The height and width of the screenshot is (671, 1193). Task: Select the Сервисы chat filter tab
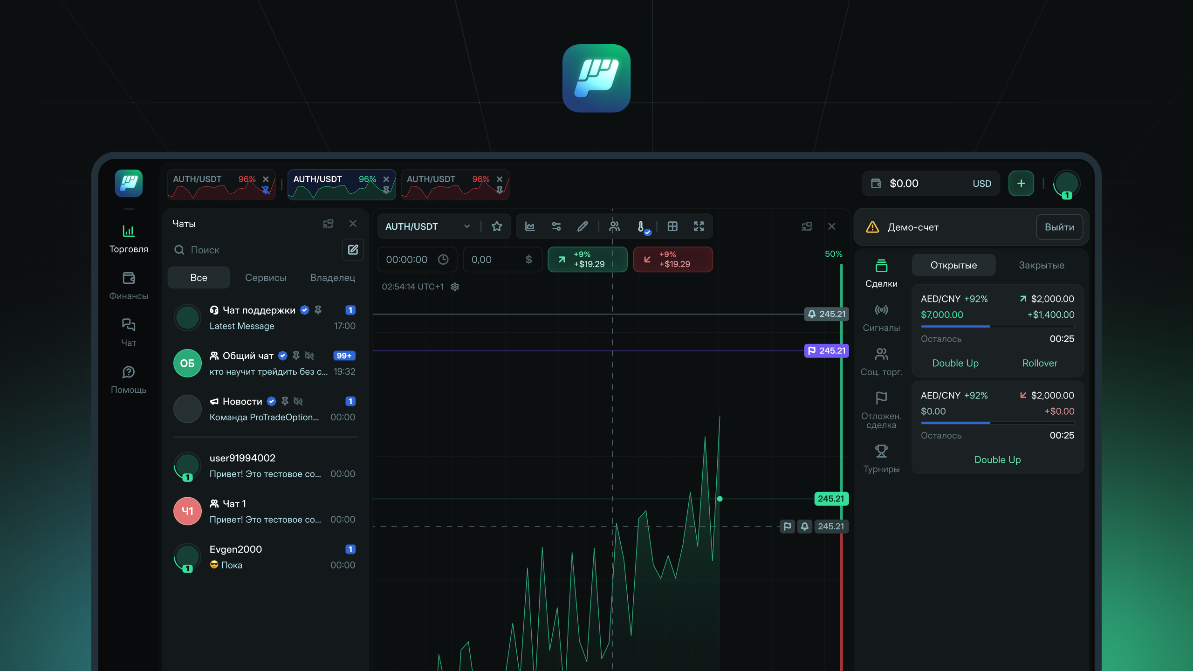(x=266, y=277)
